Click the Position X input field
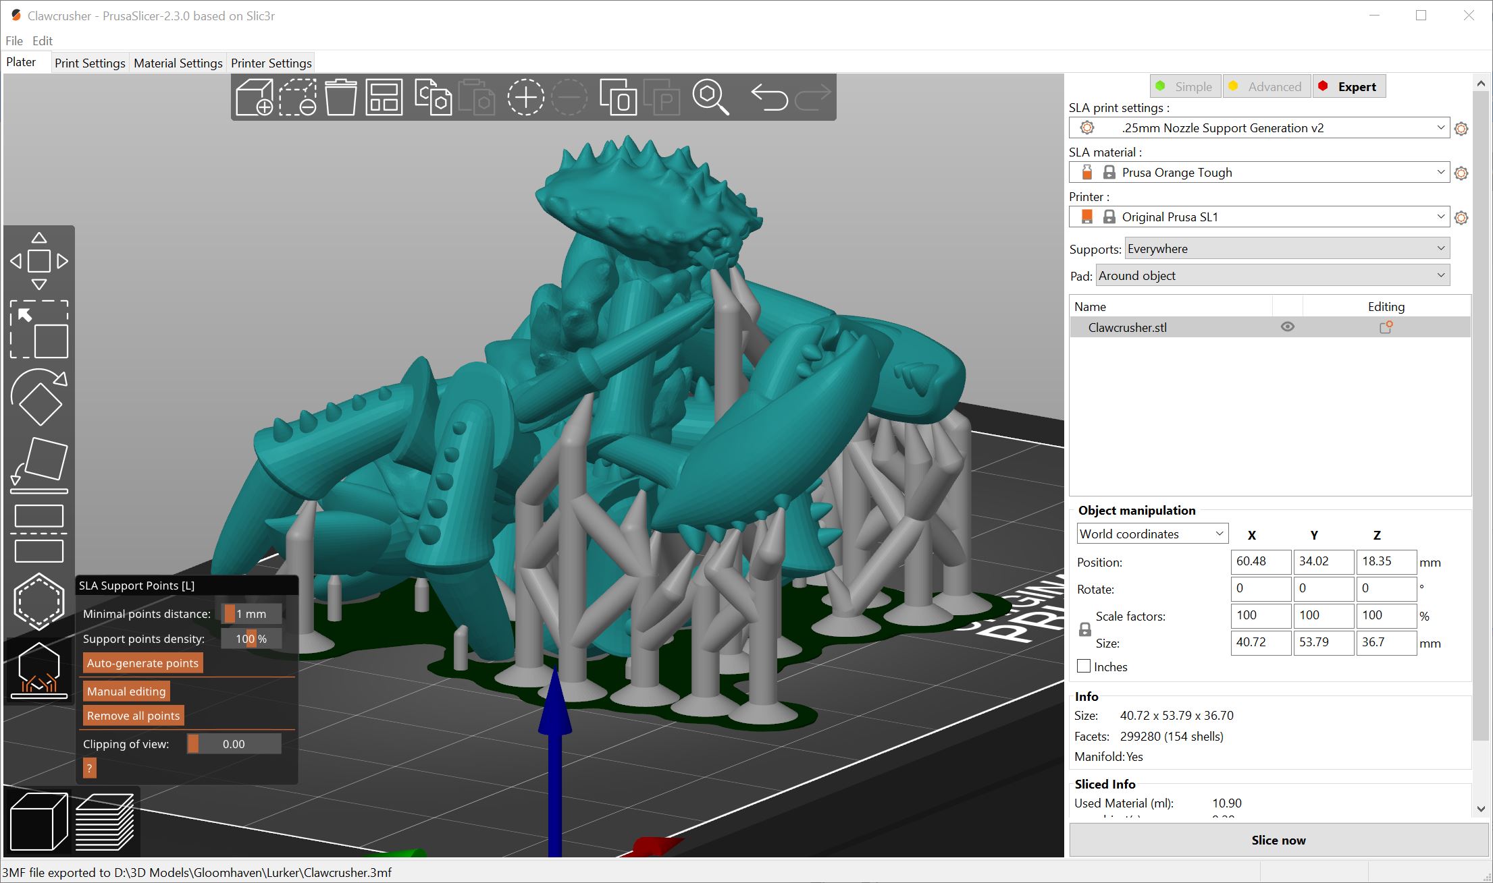 coord(1261,561)
